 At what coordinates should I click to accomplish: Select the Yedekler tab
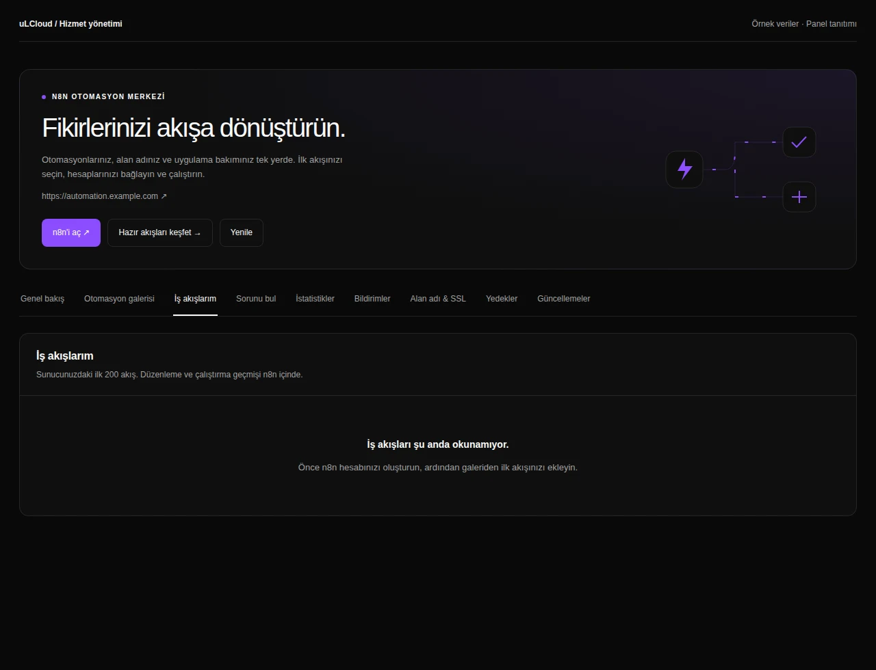coord(502,299)
